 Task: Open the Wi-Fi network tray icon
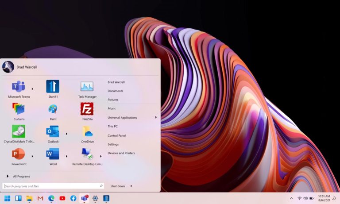tap(299, 198)
